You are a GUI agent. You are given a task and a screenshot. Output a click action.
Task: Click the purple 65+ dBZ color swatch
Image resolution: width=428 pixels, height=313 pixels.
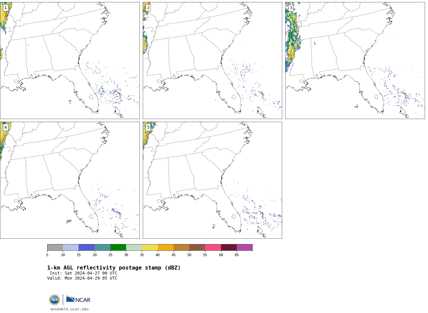click(244, 247)
